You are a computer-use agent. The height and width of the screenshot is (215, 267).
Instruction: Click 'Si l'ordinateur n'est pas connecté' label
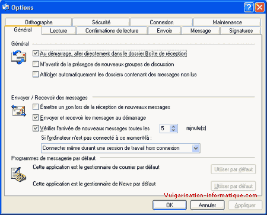(x=96, y=138)
